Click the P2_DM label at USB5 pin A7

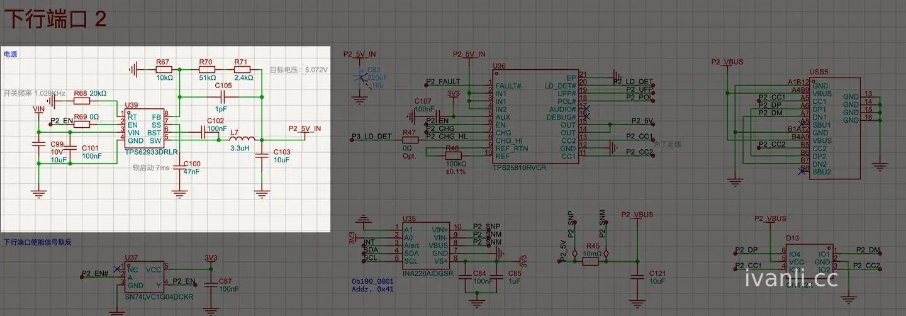click(x=770, y=113)
